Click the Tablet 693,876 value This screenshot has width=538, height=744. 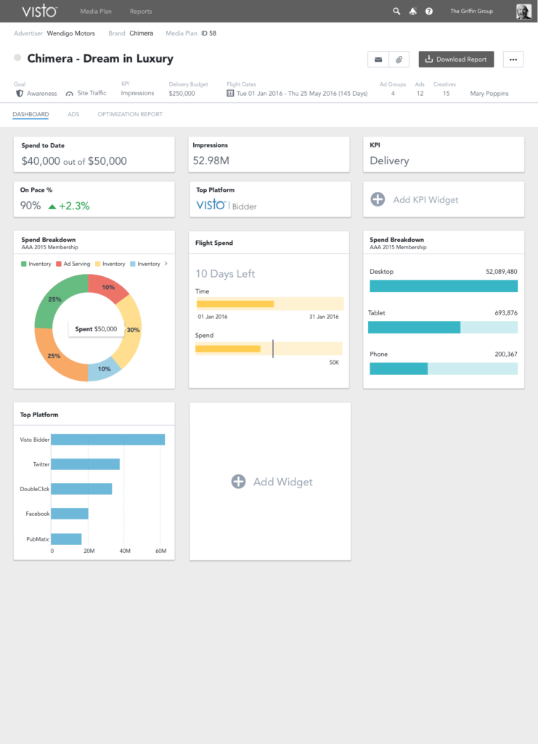point(506,313)
